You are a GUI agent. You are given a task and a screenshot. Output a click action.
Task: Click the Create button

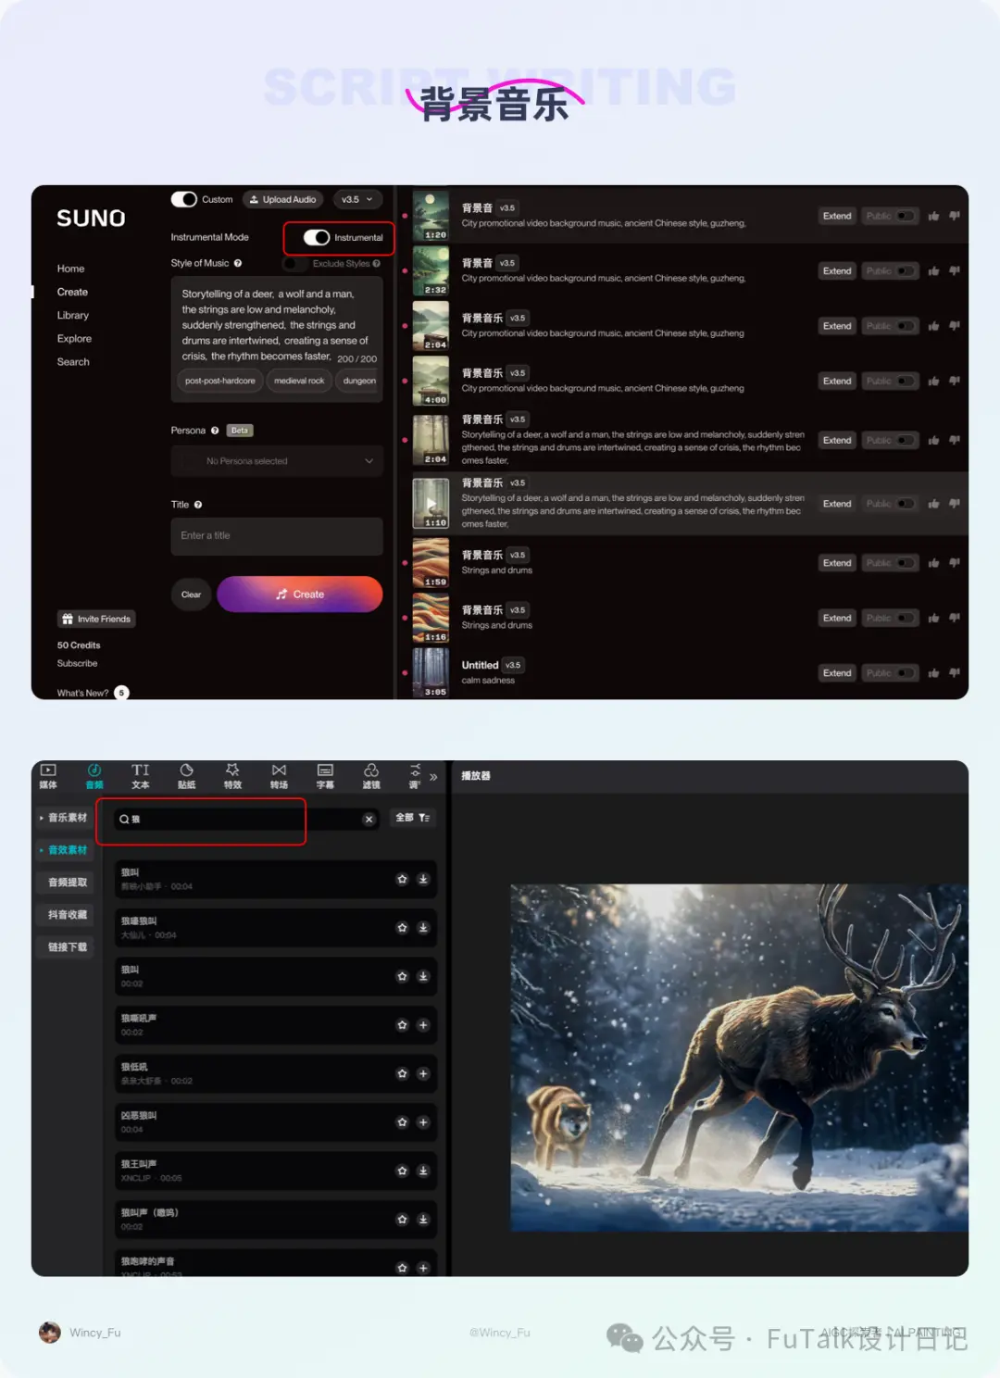pos(300,595)
